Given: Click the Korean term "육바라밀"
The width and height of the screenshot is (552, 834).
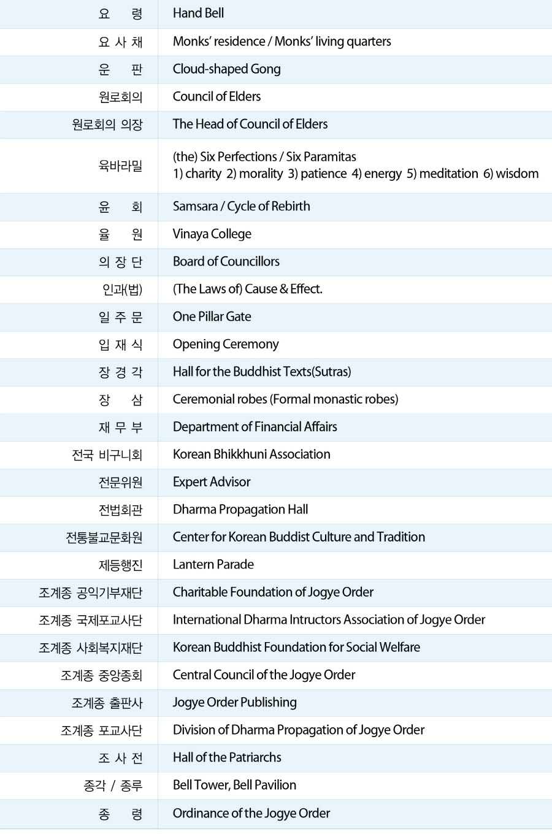Looking at the screenshot, I should (121, 166).
